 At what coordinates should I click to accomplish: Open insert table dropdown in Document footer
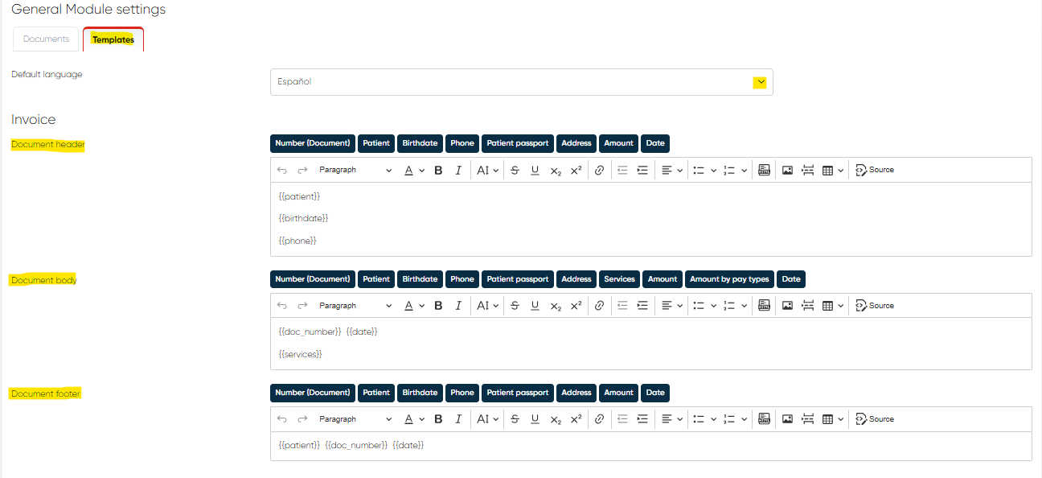tap(832, 419)
